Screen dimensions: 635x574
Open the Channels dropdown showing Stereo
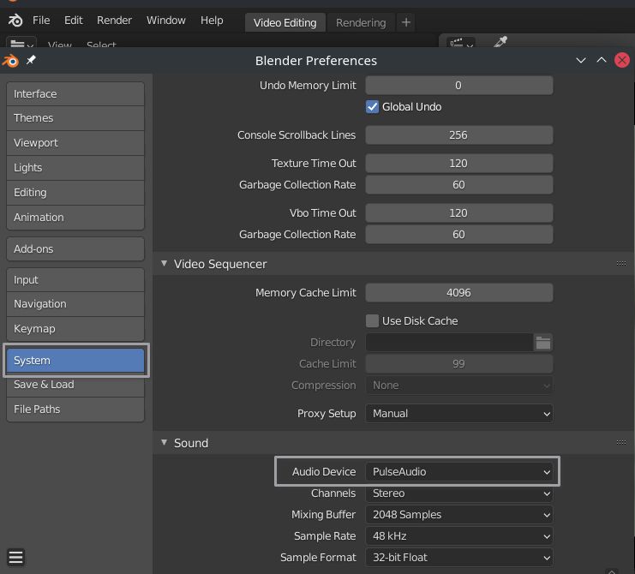click(x=458, y=493)
